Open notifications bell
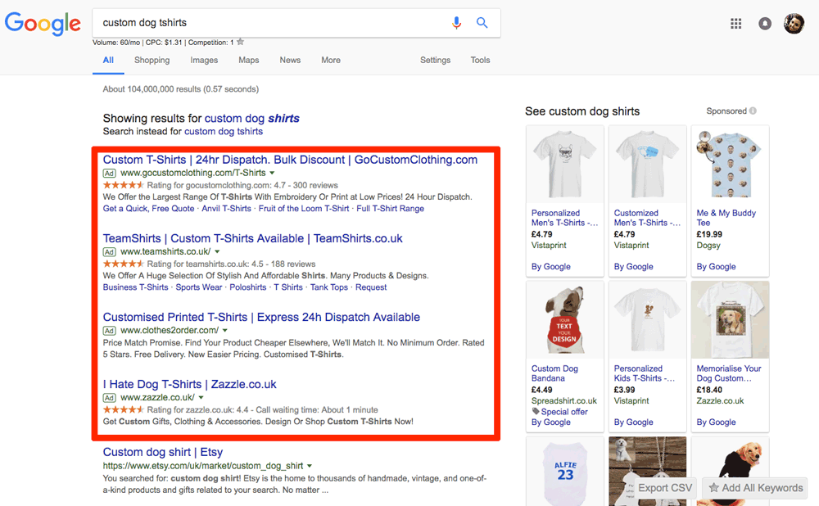Screen dimensions: 819x506 pos(764,24)
